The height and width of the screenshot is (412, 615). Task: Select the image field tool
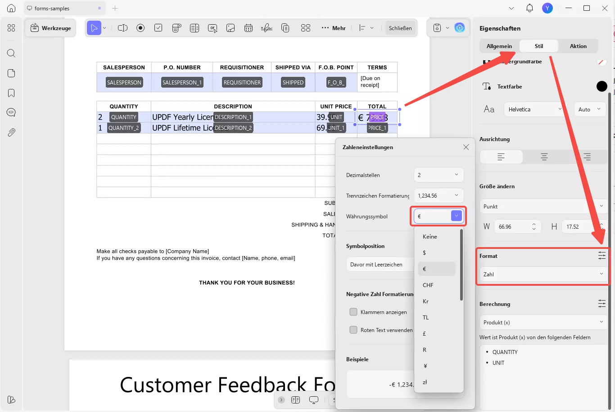click(x=231, y=28)
